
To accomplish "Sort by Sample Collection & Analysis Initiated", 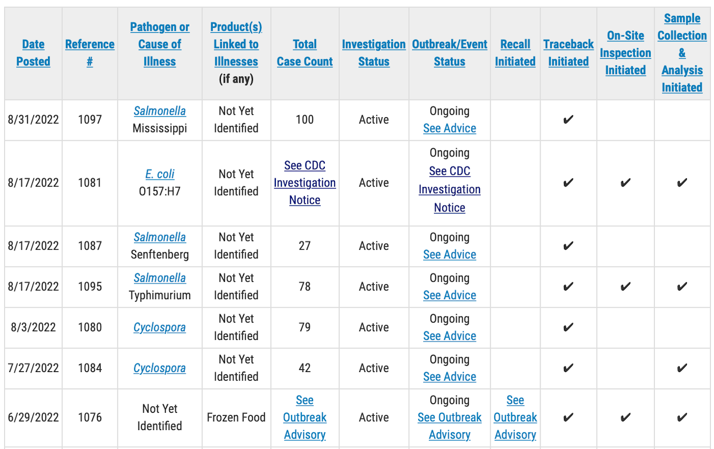I will [x=682, y=53].
